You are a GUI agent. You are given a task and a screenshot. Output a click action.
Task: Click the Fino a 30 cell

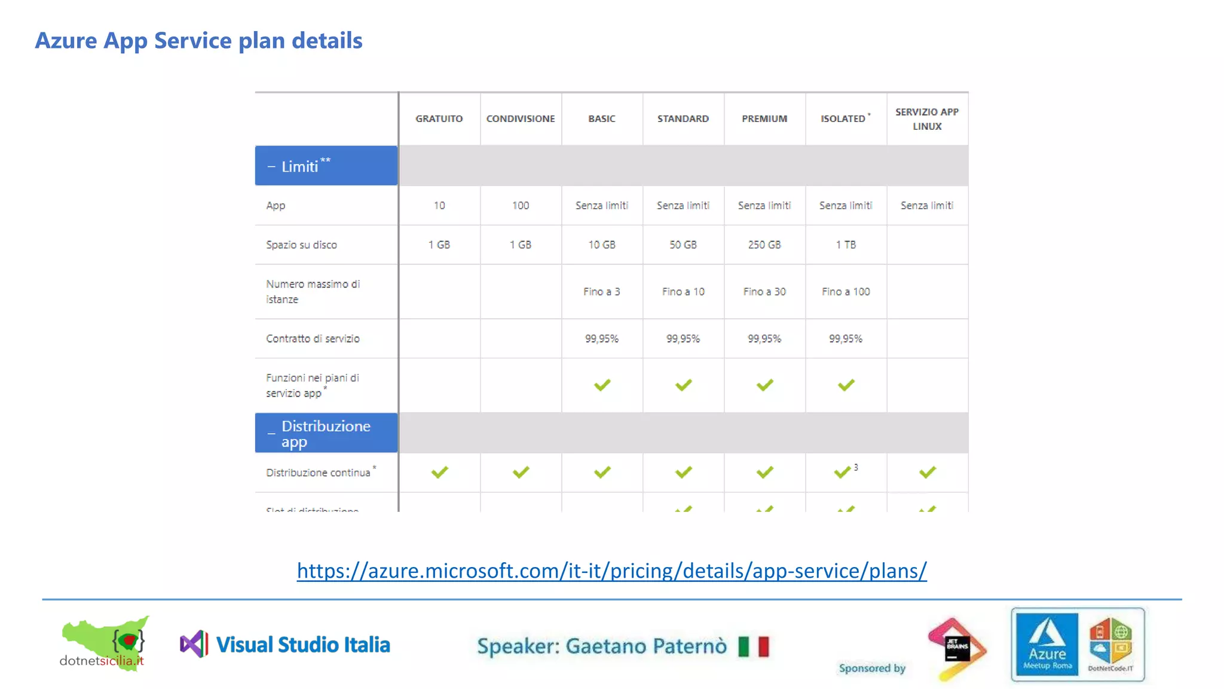[764, 291]
